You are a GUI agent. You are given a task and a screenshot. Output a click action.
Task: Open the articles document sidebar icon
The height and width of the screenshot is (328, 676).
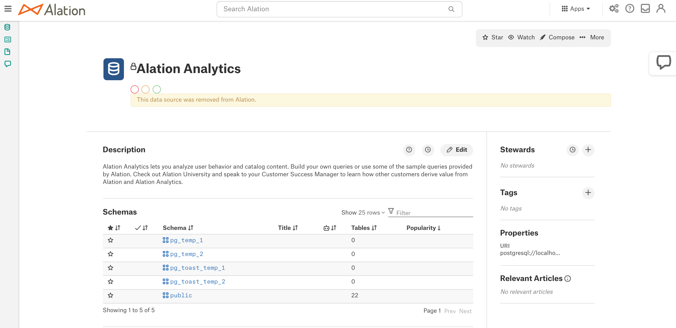[7, 52]
